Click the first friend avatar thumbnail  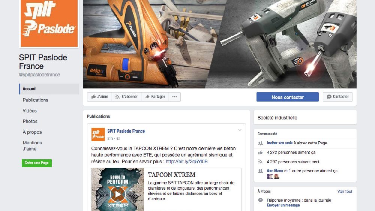(x=270, y=177)
